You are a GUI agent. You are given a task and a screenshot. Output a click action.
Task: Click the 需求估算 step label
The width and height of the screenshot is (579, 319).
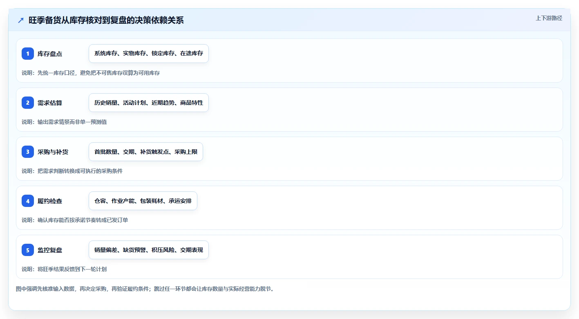(50, 103)
